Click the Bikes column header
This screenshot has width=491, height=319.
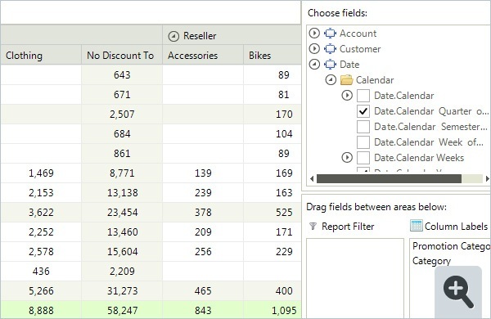[273, 55]
